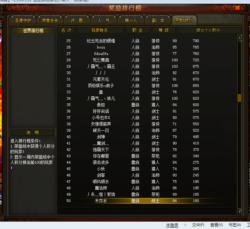Open the 书签(A) menu
The width and height of the screenshot is (250, 229).
[235, 225]
